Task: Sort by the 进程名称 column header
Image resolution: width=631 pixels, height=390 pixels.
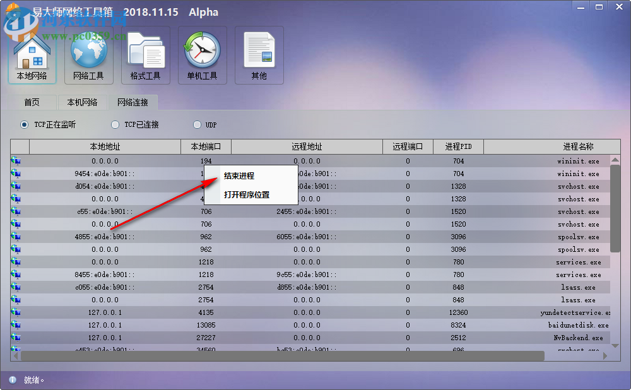Action: coord(551,146)
